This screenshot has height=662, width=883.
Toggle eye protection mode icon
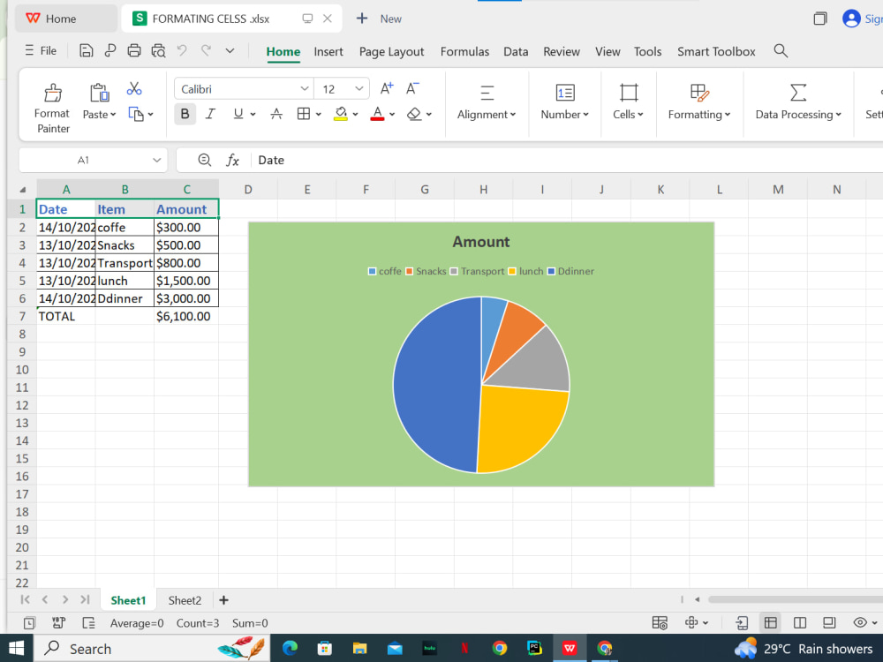(x=860, y=622)
